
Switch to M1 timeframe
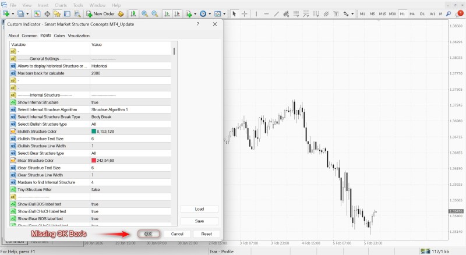point(362,13)
